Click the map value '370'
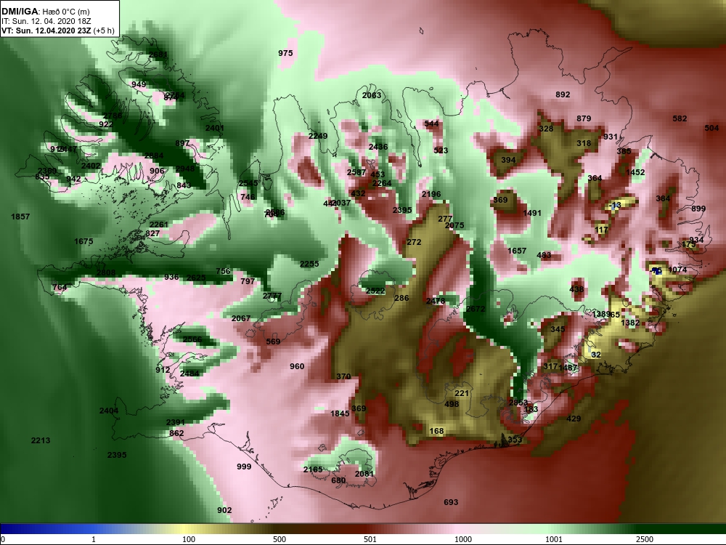The height and width of the screenshot is (545, 726). click(x=343, y=376)
